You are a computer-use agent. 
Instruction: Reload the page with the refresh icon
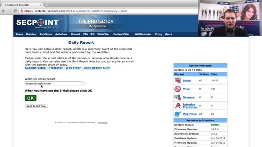click(x=15, y=11)
